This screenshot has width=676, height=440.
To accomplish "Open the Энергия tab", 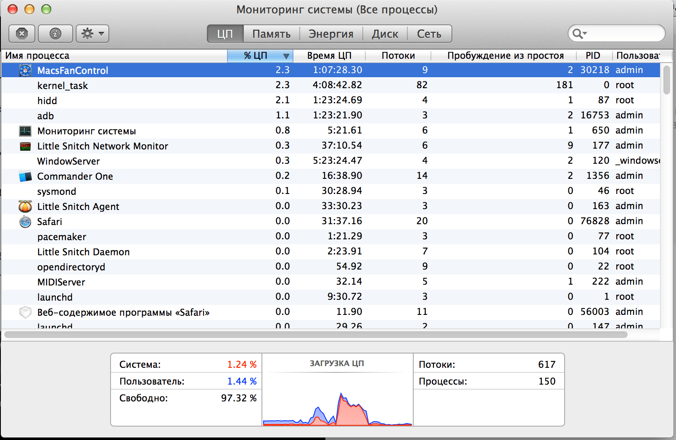I will (x=331, y=34).
